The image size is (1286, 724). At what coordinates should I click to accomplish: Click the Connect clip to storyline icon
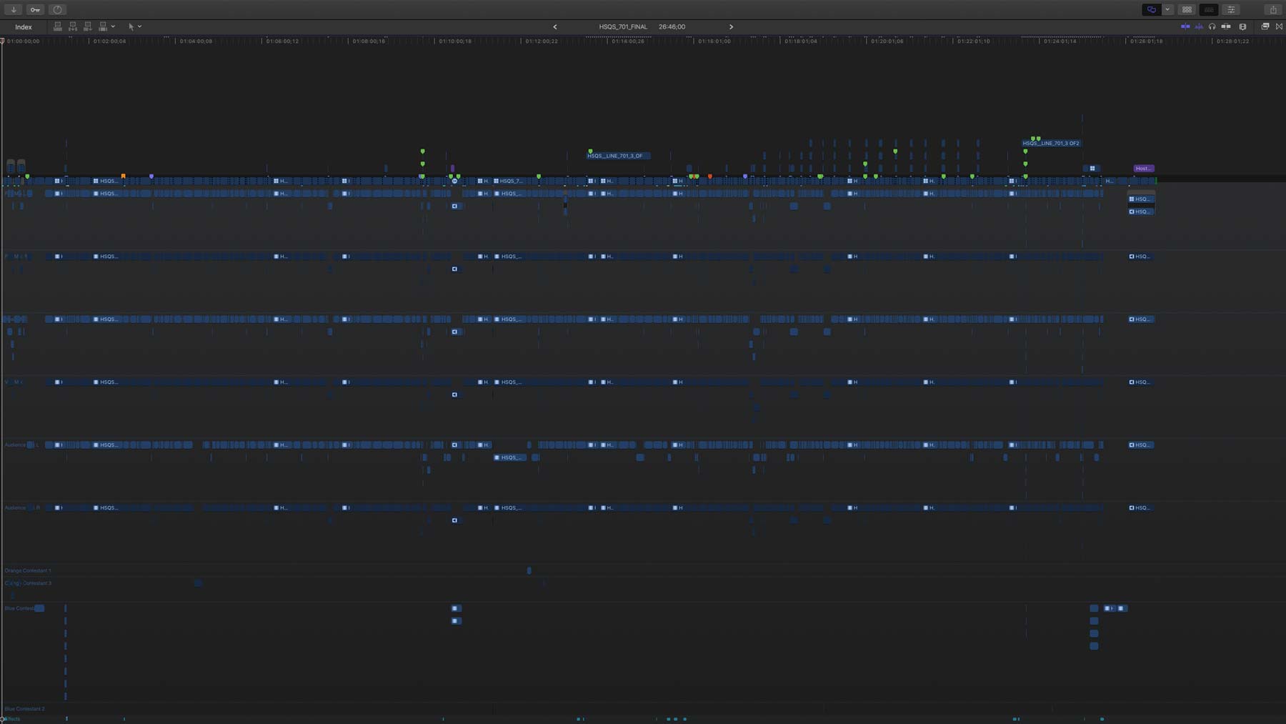[x=58, y=26]
